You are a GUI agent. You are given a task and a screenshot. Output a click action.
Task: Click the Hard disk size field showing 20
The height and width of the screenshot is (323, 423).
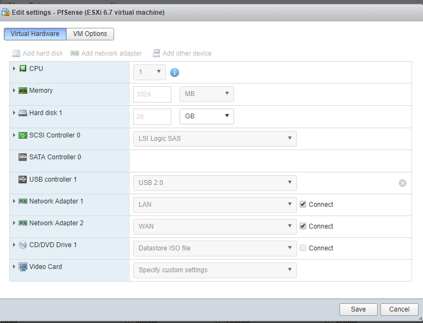click(x=152, y=116)
